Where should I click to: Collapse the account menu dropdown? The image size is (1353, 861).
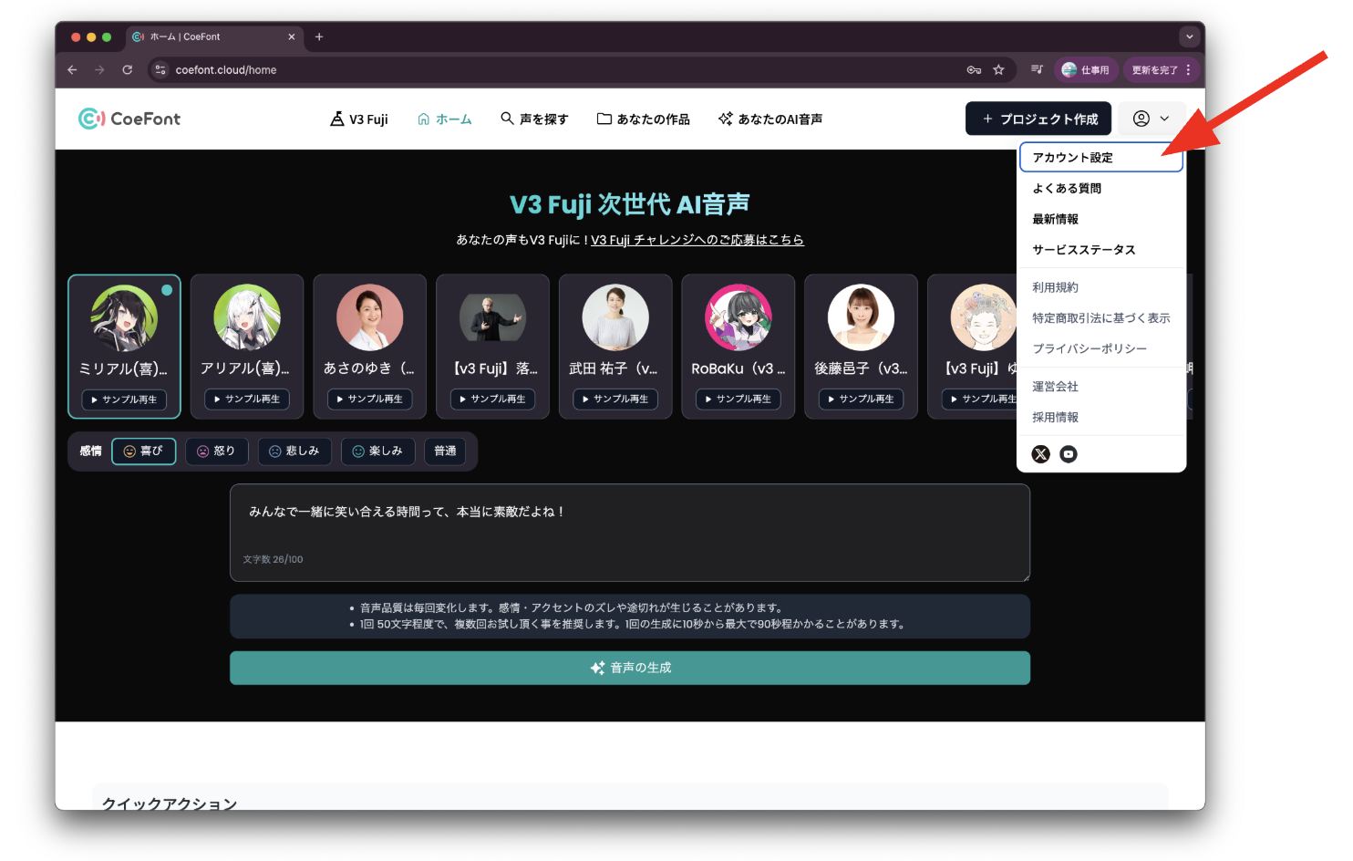click(1152, 119)
